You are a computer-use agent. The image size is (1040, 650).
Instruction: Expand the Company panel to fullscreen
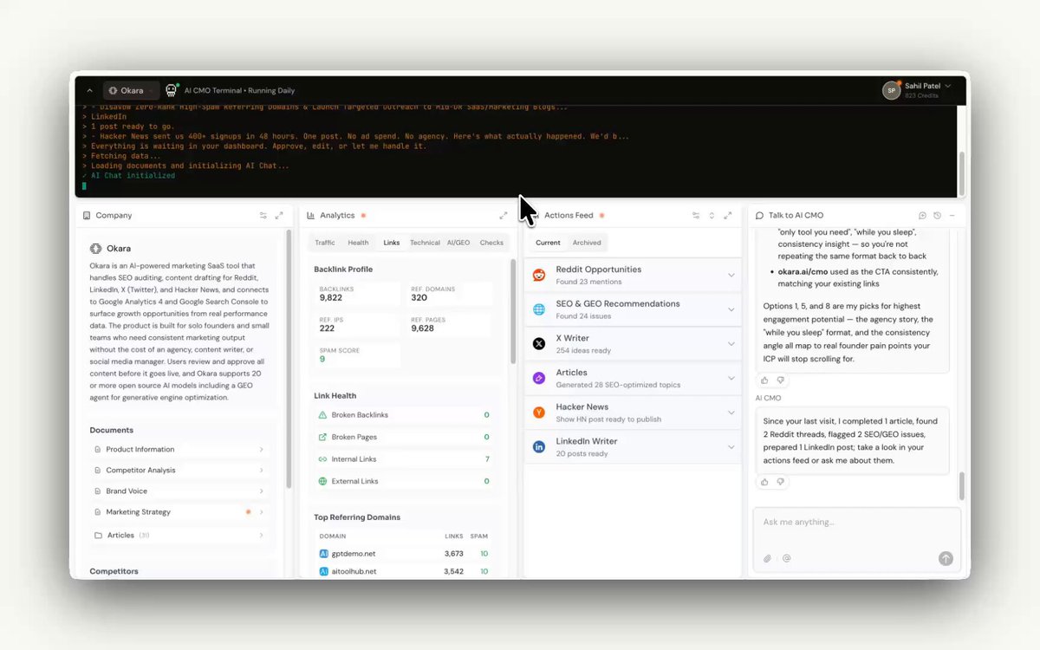click(x=279, y=215)
